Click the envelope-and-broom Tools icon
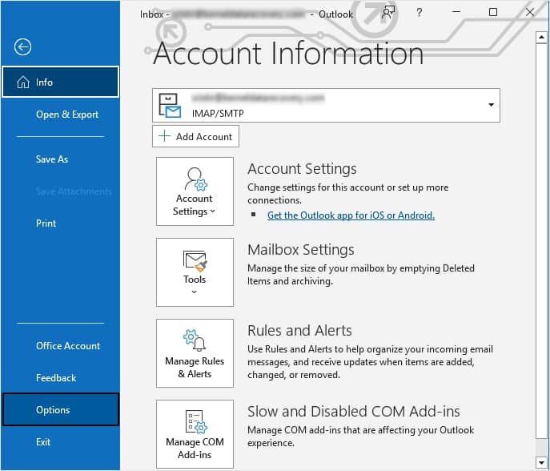Image resolution: width=550 pixels, height=471 pixels. (195, 261)
